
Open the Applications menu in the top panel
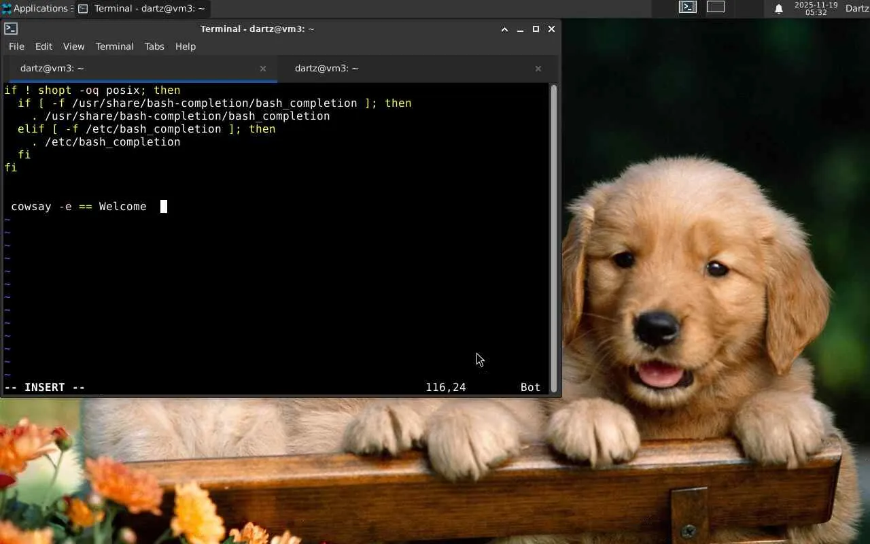(x=35, y=8)
